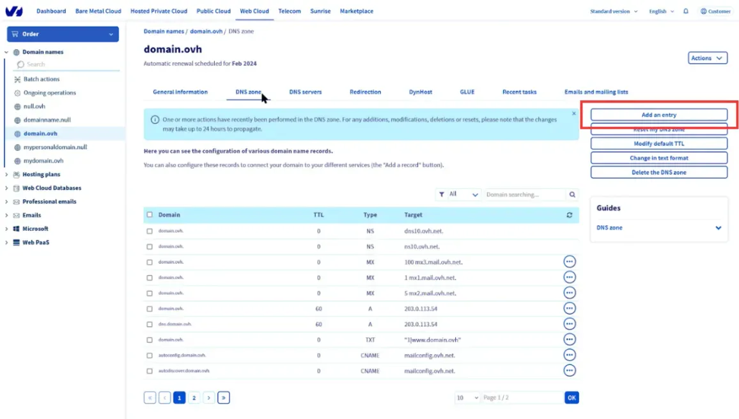The image size is (739, 419).
Task: Open the Redirection tab
Action: (365, 92)
